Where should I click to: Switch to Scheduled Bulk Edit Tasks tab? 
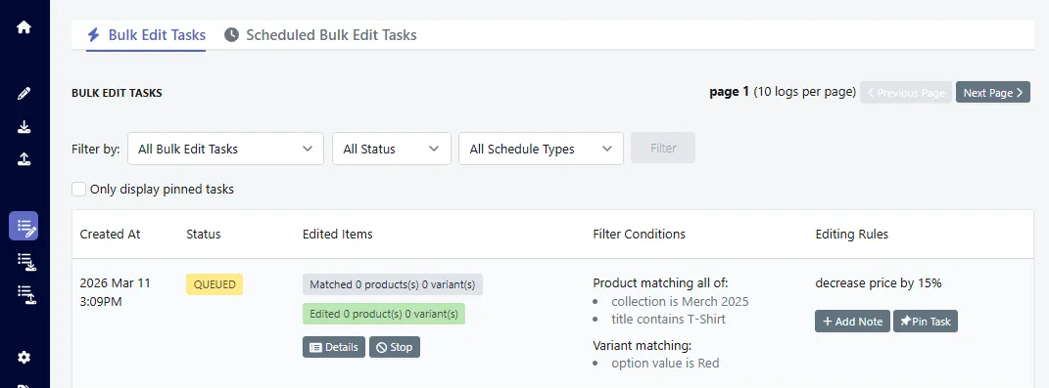tap(320, 35)
